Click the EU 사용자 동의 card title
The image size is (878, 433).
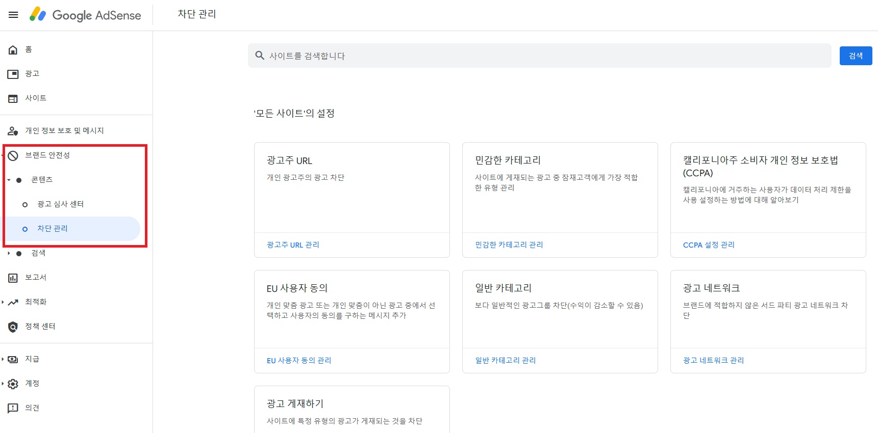pos(297,288)
